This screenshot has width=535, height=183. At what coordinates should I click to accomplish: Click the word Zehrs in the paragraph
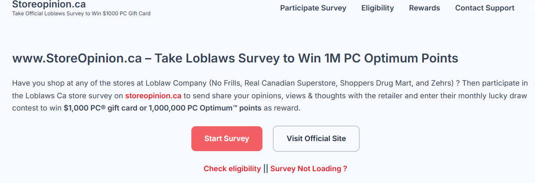(441, 83)
